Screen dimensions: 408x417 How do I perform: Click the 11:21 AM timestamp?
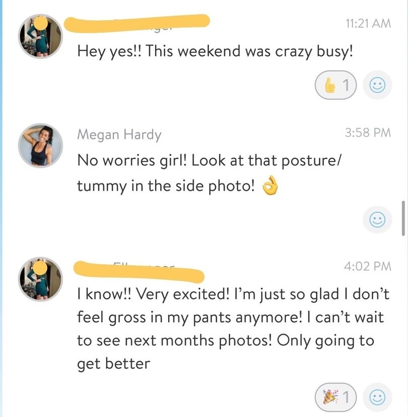point(368,23)
